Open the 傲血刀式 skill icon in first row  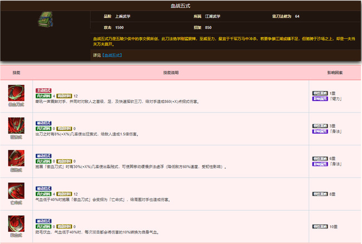tap(16, 93)
